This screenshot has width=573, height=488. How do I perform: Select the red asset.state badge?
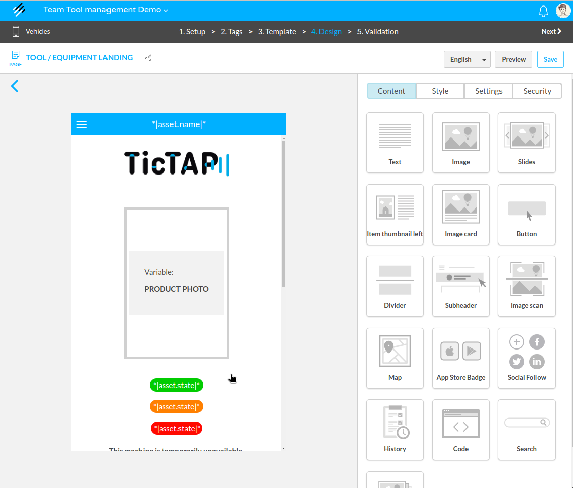176,429
